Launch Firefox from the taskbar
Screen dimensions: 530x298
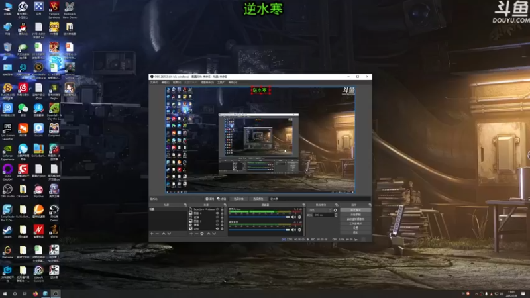pyautogui.click(x=35, y=293)
